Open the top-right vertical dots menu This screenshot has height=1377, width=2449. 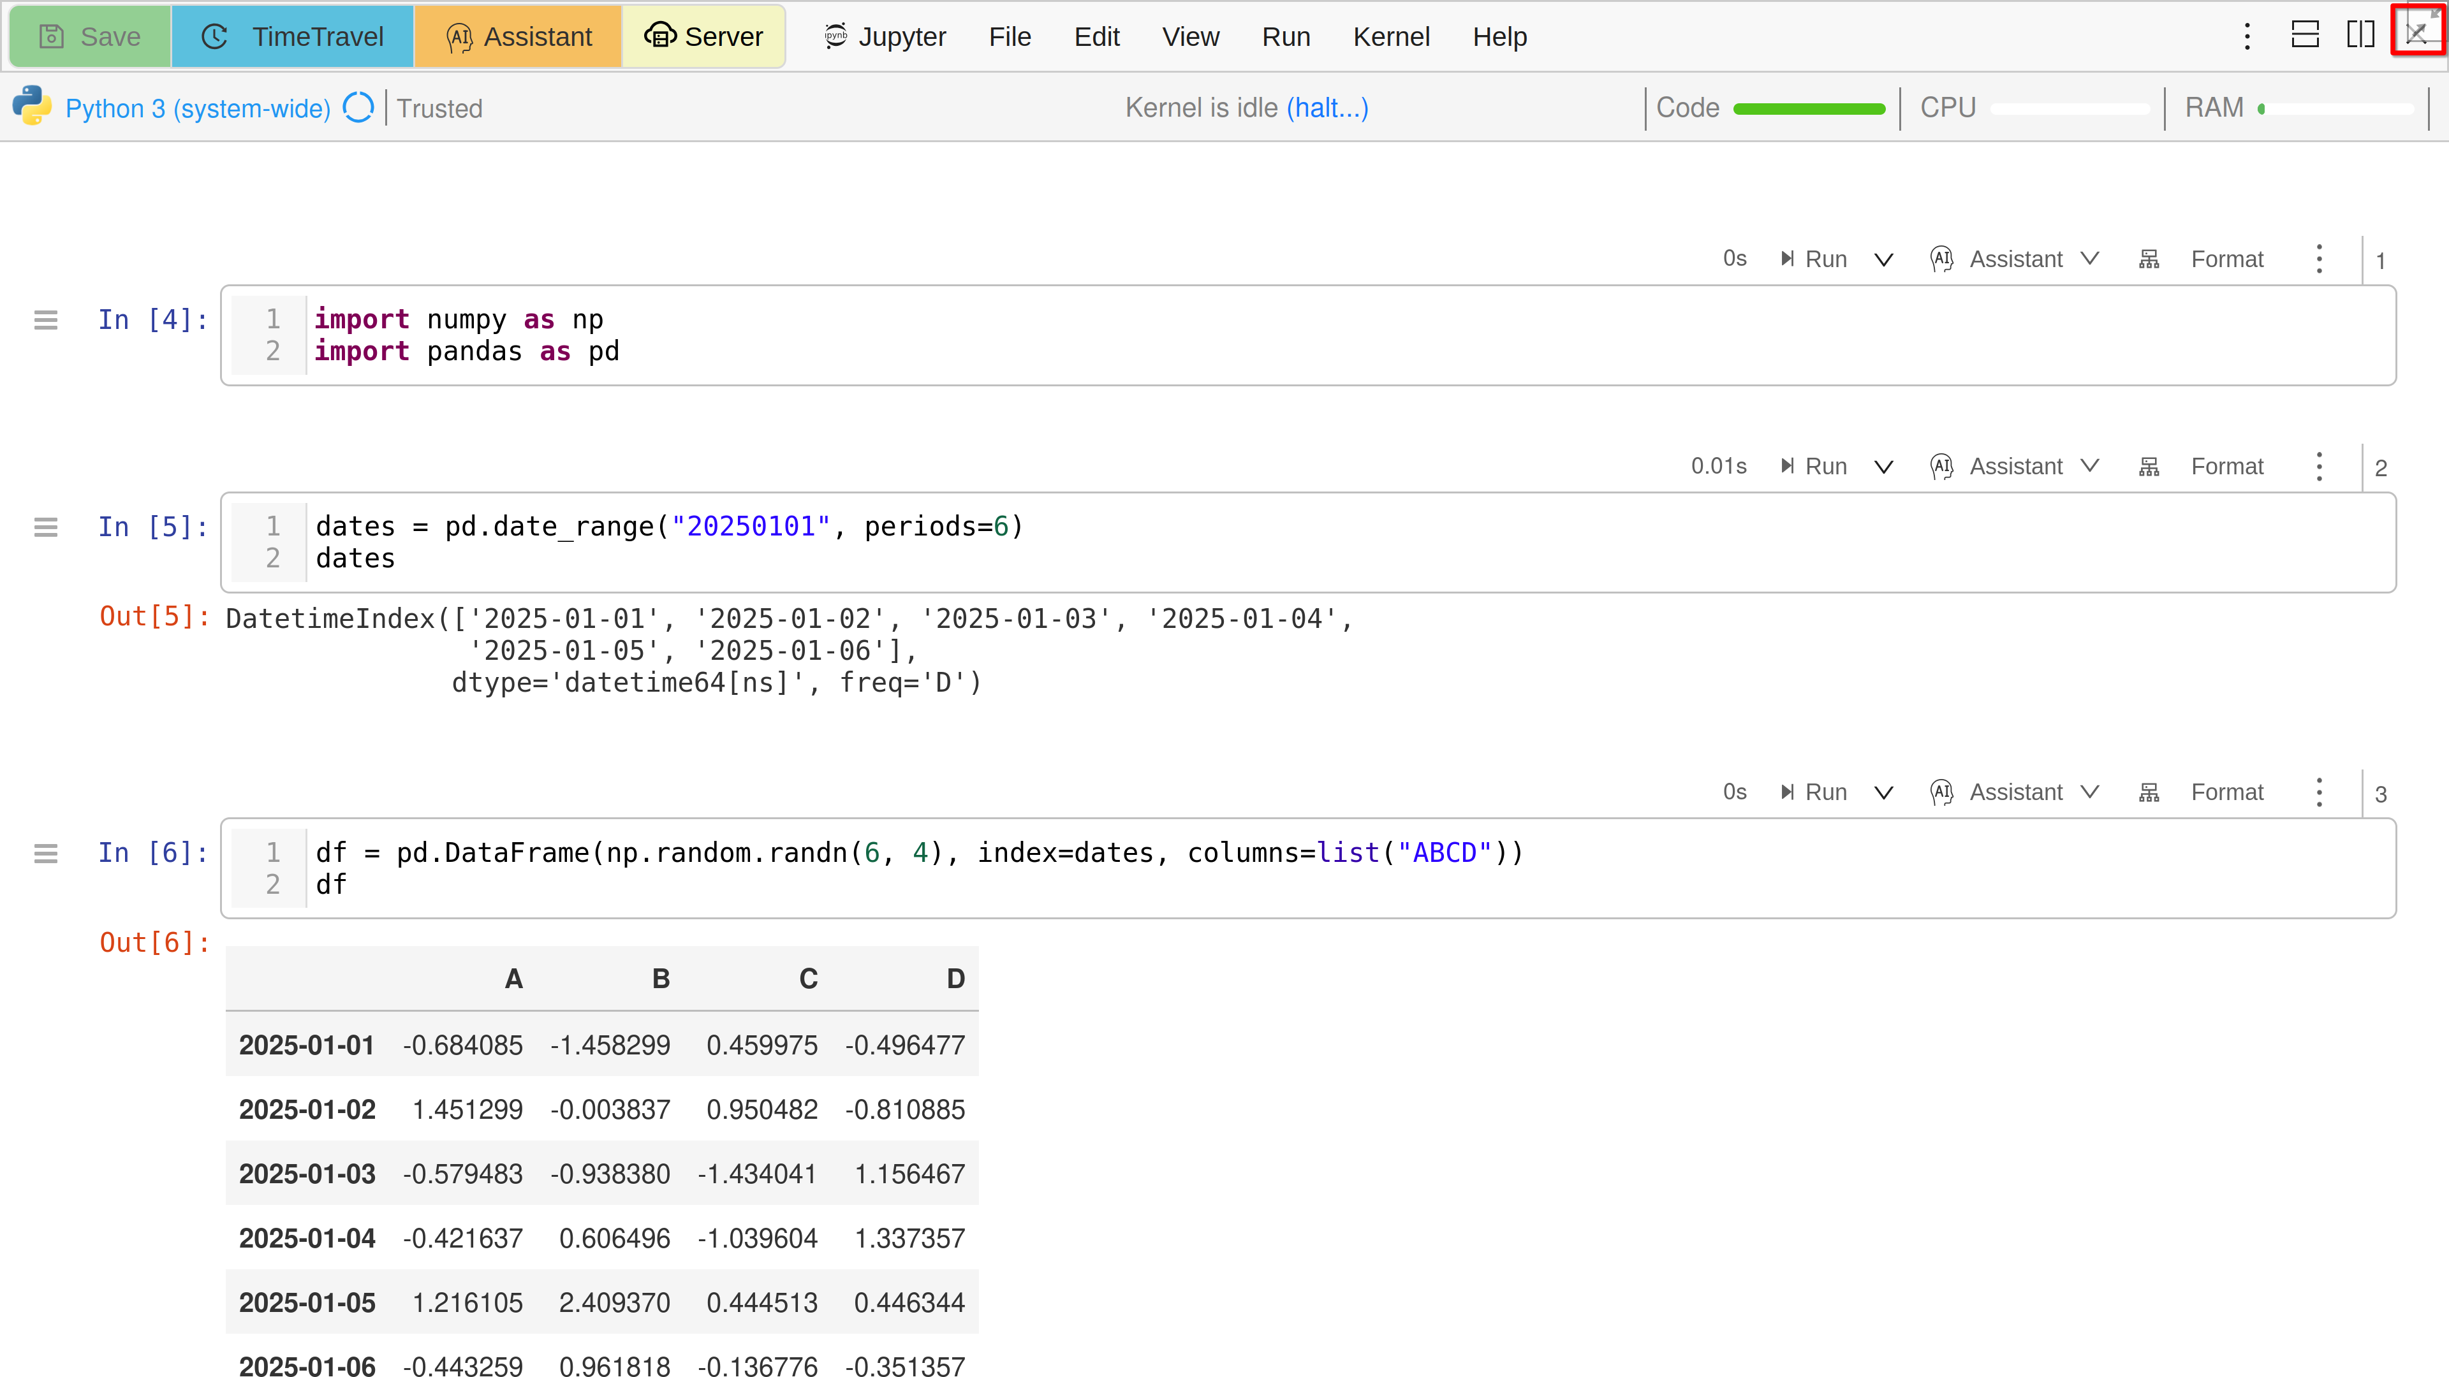[2247, 36]
